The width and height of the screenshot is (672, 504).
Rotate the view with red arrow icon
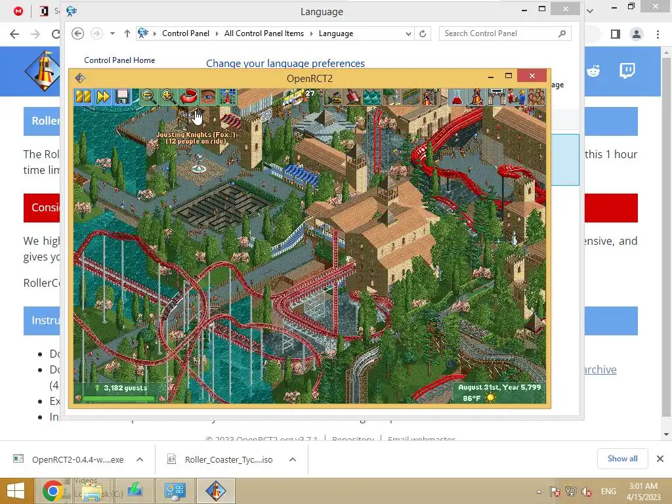(188, 97)
